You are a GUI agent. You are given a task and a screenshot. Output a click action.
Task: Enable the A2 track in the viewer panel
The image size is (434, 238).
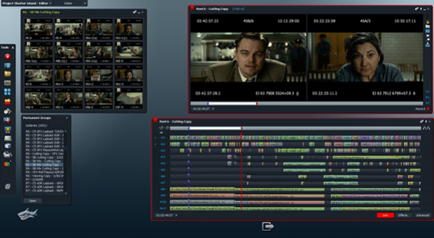(x=427, y=102)
